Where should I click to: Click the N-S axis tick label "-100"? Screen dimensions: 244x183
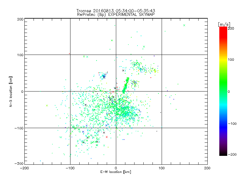tap(19, 128)
